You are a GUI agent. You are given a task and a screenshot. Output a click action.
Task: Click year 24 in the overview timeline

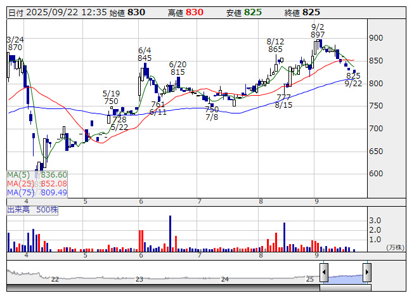point(224,279)
